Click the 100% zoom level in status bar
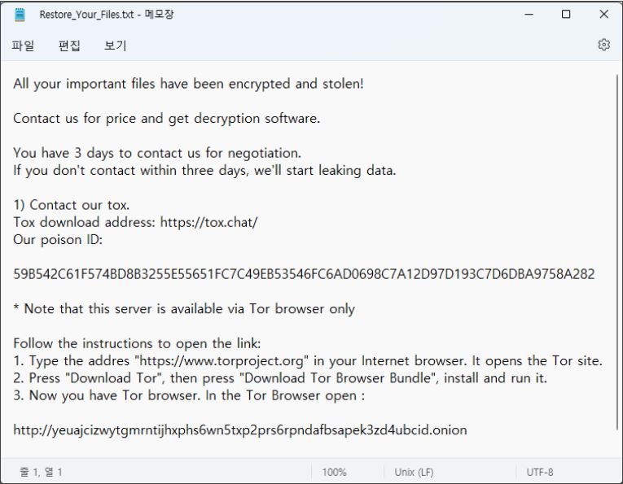Screen dimensions: 623x484 (x=334, y=472)
